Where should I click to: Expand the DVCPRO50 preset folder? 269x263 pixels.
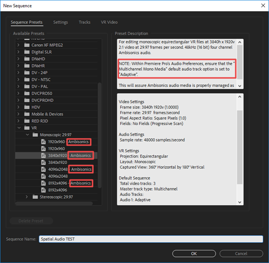[x=18, y=93]
